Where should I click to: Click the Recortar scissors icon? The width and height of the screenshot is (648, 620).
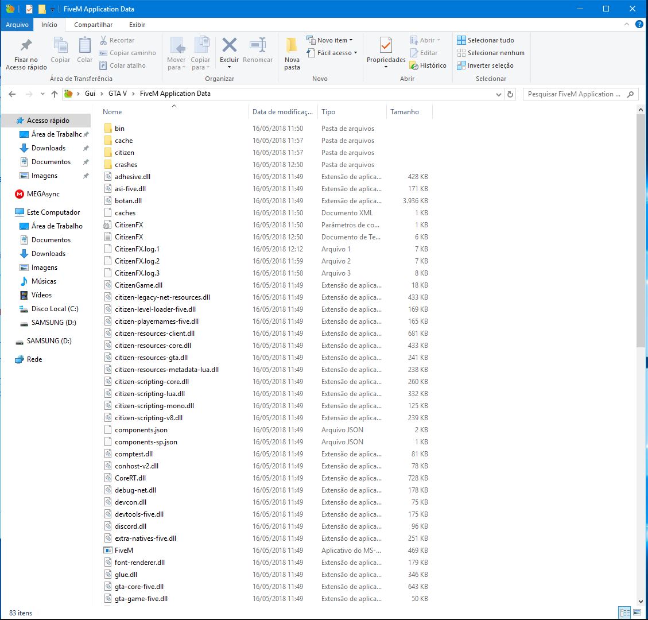point(103,40)
